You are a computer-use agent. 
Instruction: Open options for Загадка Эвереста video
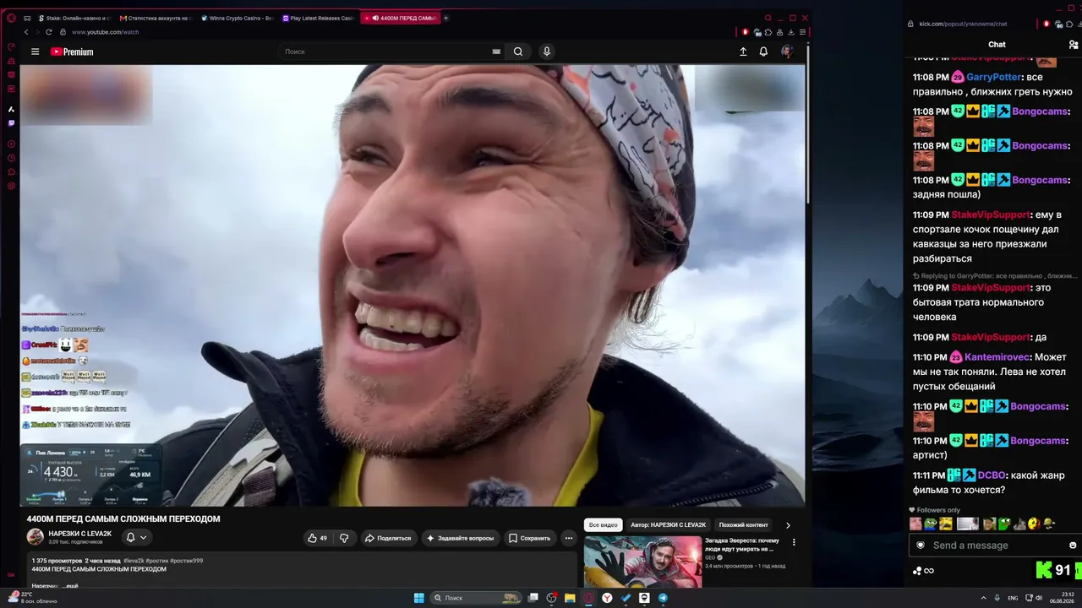tap(794, 542)
